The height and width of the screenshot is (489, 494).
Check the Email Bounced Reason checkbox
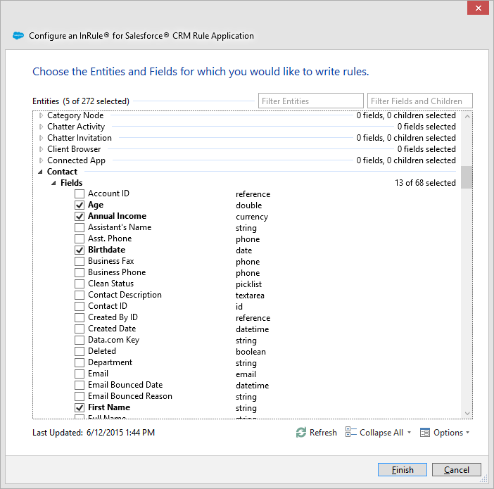pos(80,396)
